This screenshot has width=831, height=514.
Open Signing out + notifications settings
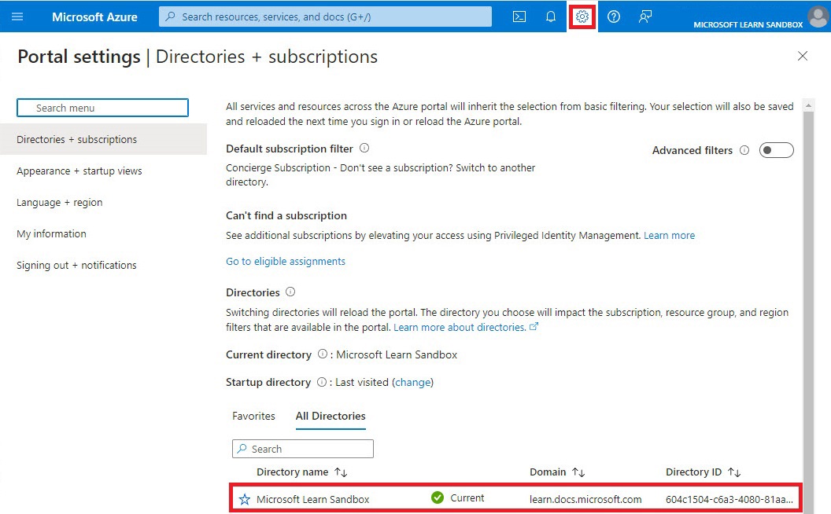tap(76, 265)
